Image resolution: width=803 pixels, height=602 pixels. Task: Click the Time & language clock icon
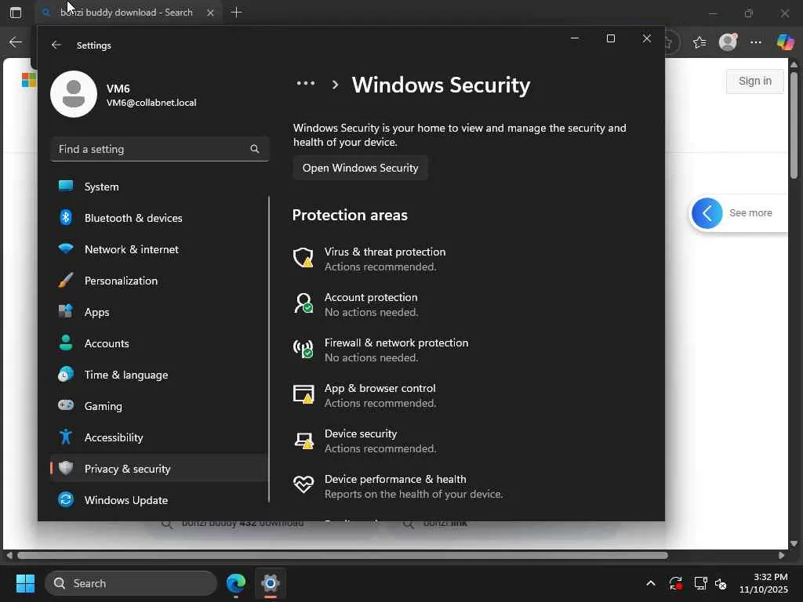[66, 374]
